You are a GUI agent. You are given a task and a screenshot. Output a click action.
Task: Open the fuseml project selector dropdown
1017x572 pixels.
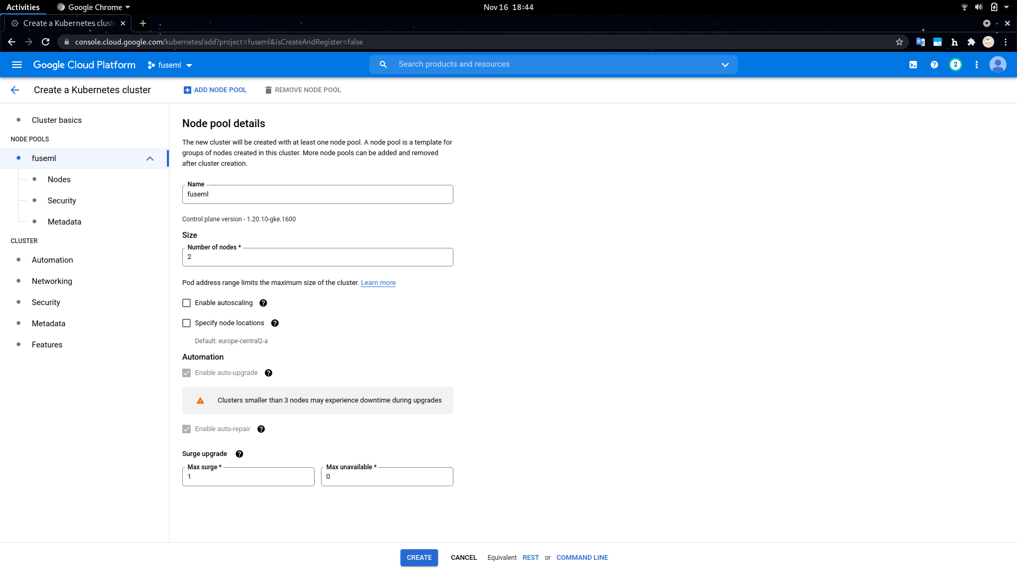[169, 65]
